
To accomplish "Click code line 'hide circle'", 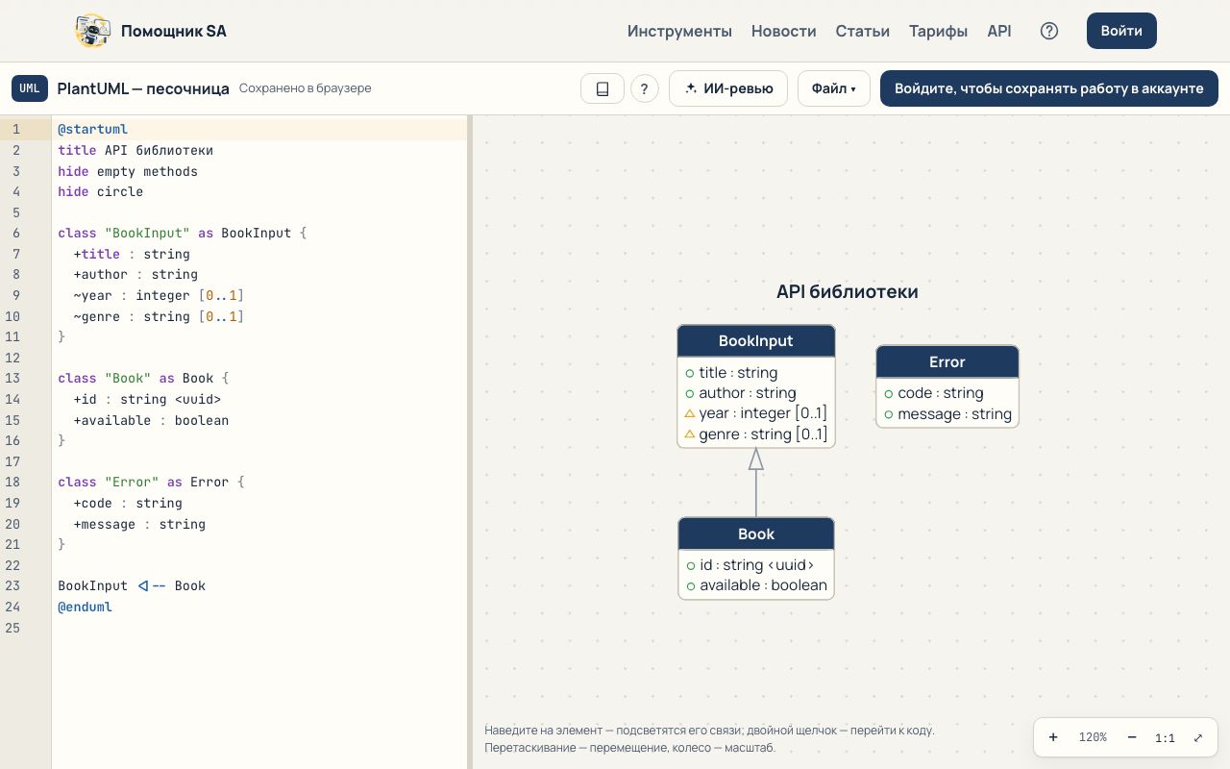I will [100, 191].
